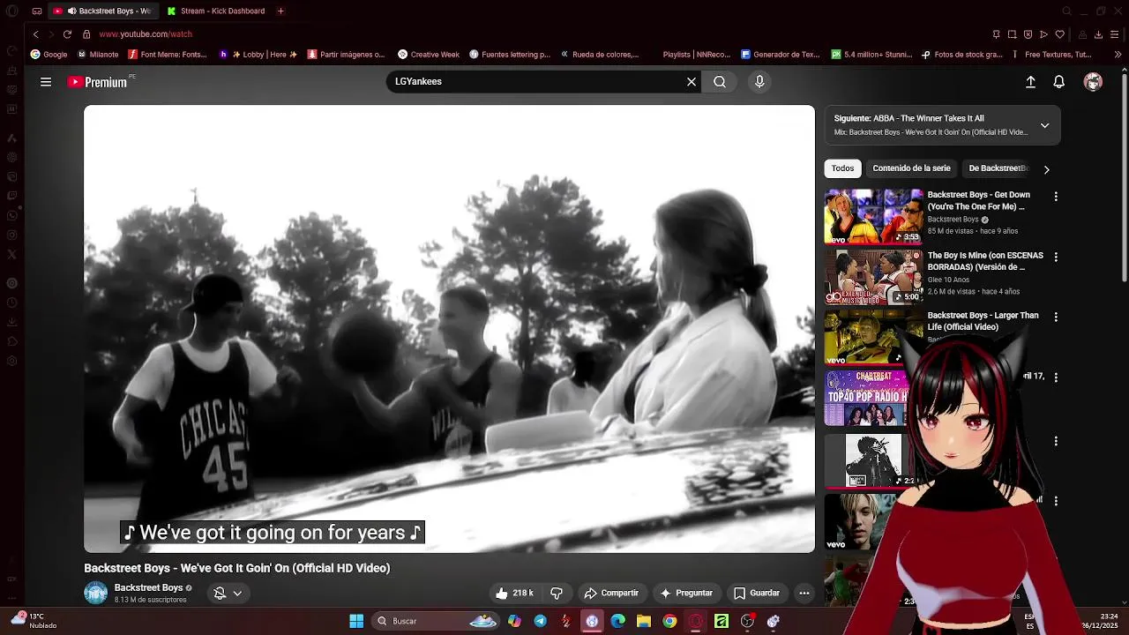1129x635 pixels.
Task: Expand subscription notification options chevron
Action: point(237,594)
